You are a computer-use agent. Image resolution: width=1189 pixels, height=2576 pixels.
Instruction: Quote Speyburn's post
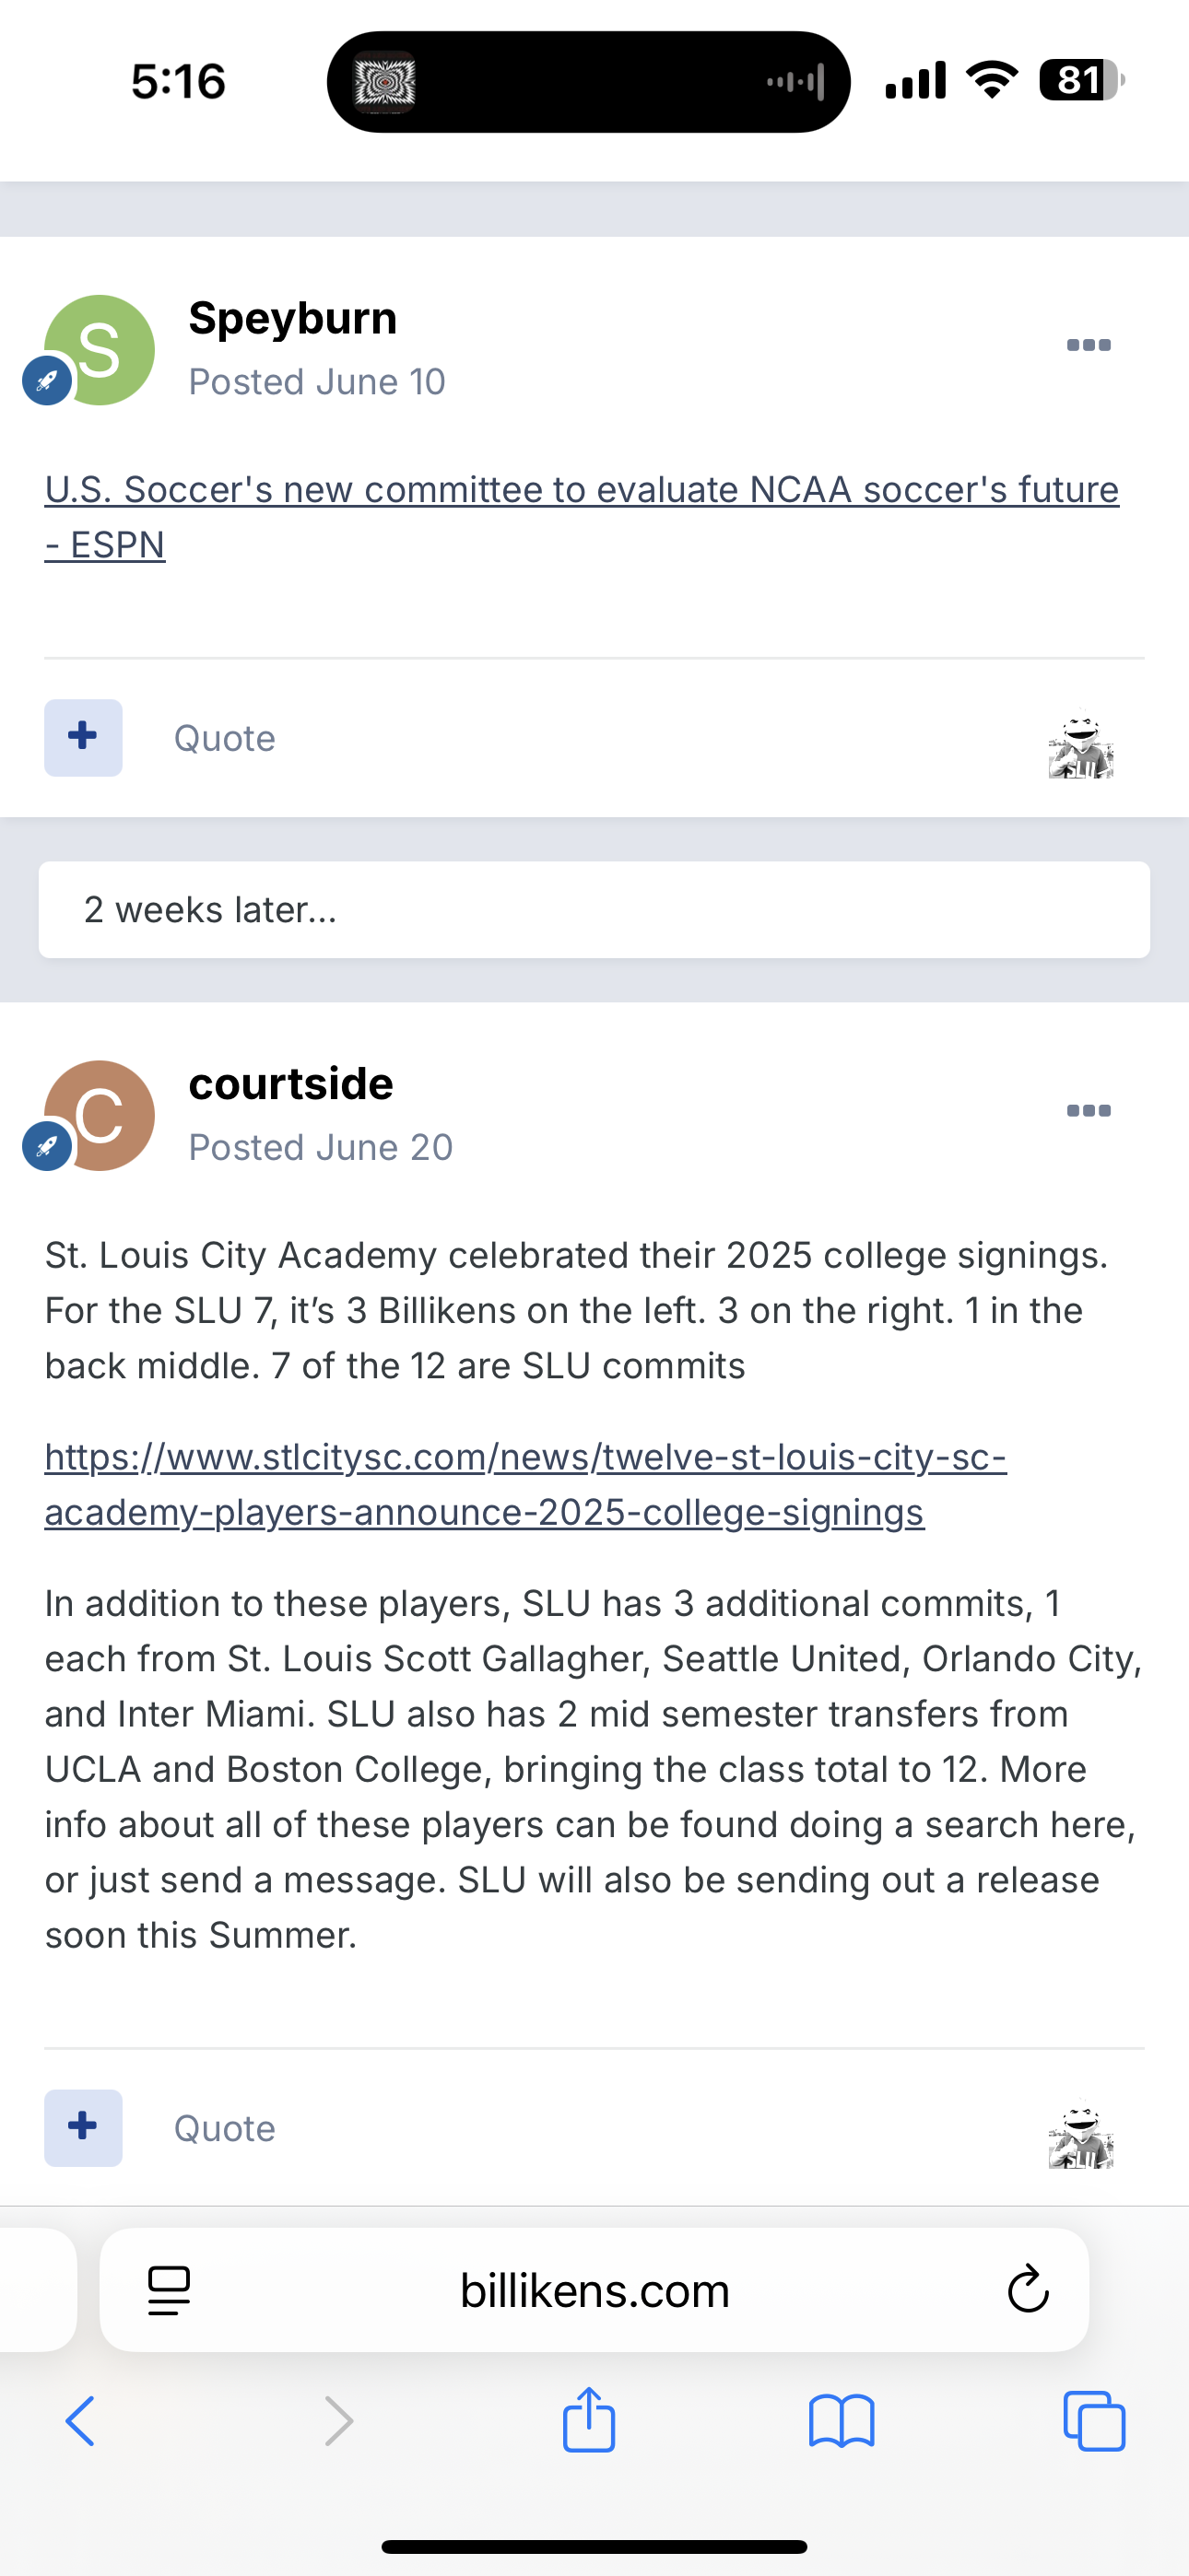pyautogui.click(x=224, y=738)
